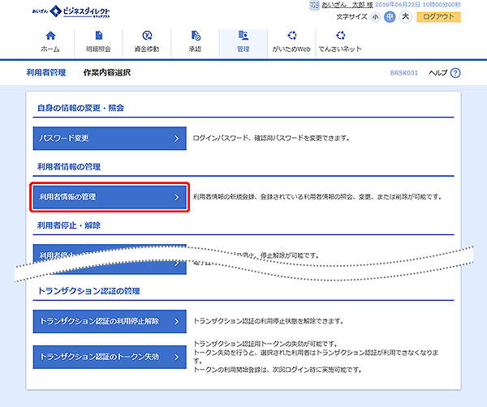Click the 資金移動 yen transfer icon
The width and height of the screenshot is (487, 407).
pos(147,36)
